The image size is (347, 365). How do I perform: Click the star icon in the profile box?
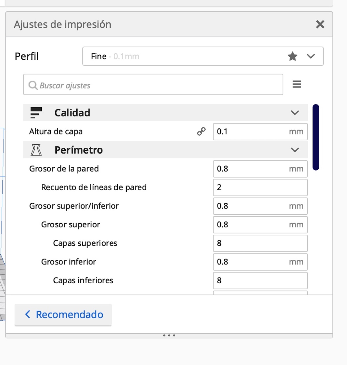(292, 56)
